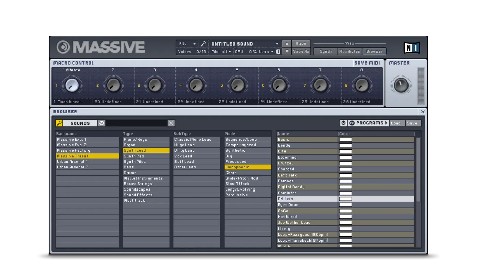Click color swatch for Basic preset

[345, 140]
